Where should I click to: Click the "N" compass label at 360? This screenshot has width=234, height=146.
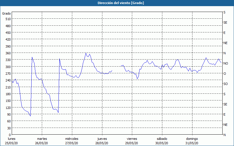[x=224, y=53]
